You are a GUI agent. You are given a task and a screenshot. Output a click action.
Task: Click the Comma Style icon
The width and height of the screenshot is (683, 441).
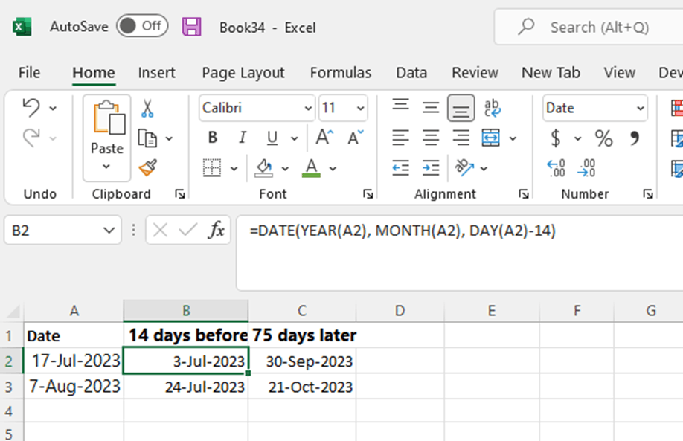pyautogui.click(x=634, y=138)
